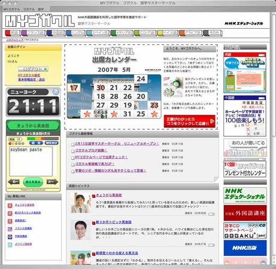The width and height of the screenshot is (276, 269).
Task: Click the 次へ next arrow in the quiz widget
Action: 52,182
